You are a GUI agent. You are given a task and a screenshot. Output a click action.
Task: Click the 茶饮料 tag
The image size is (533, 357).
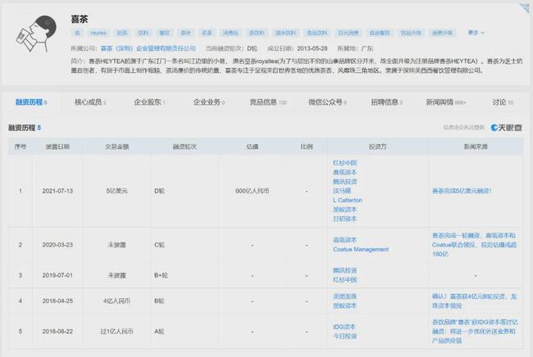[257, 33]
